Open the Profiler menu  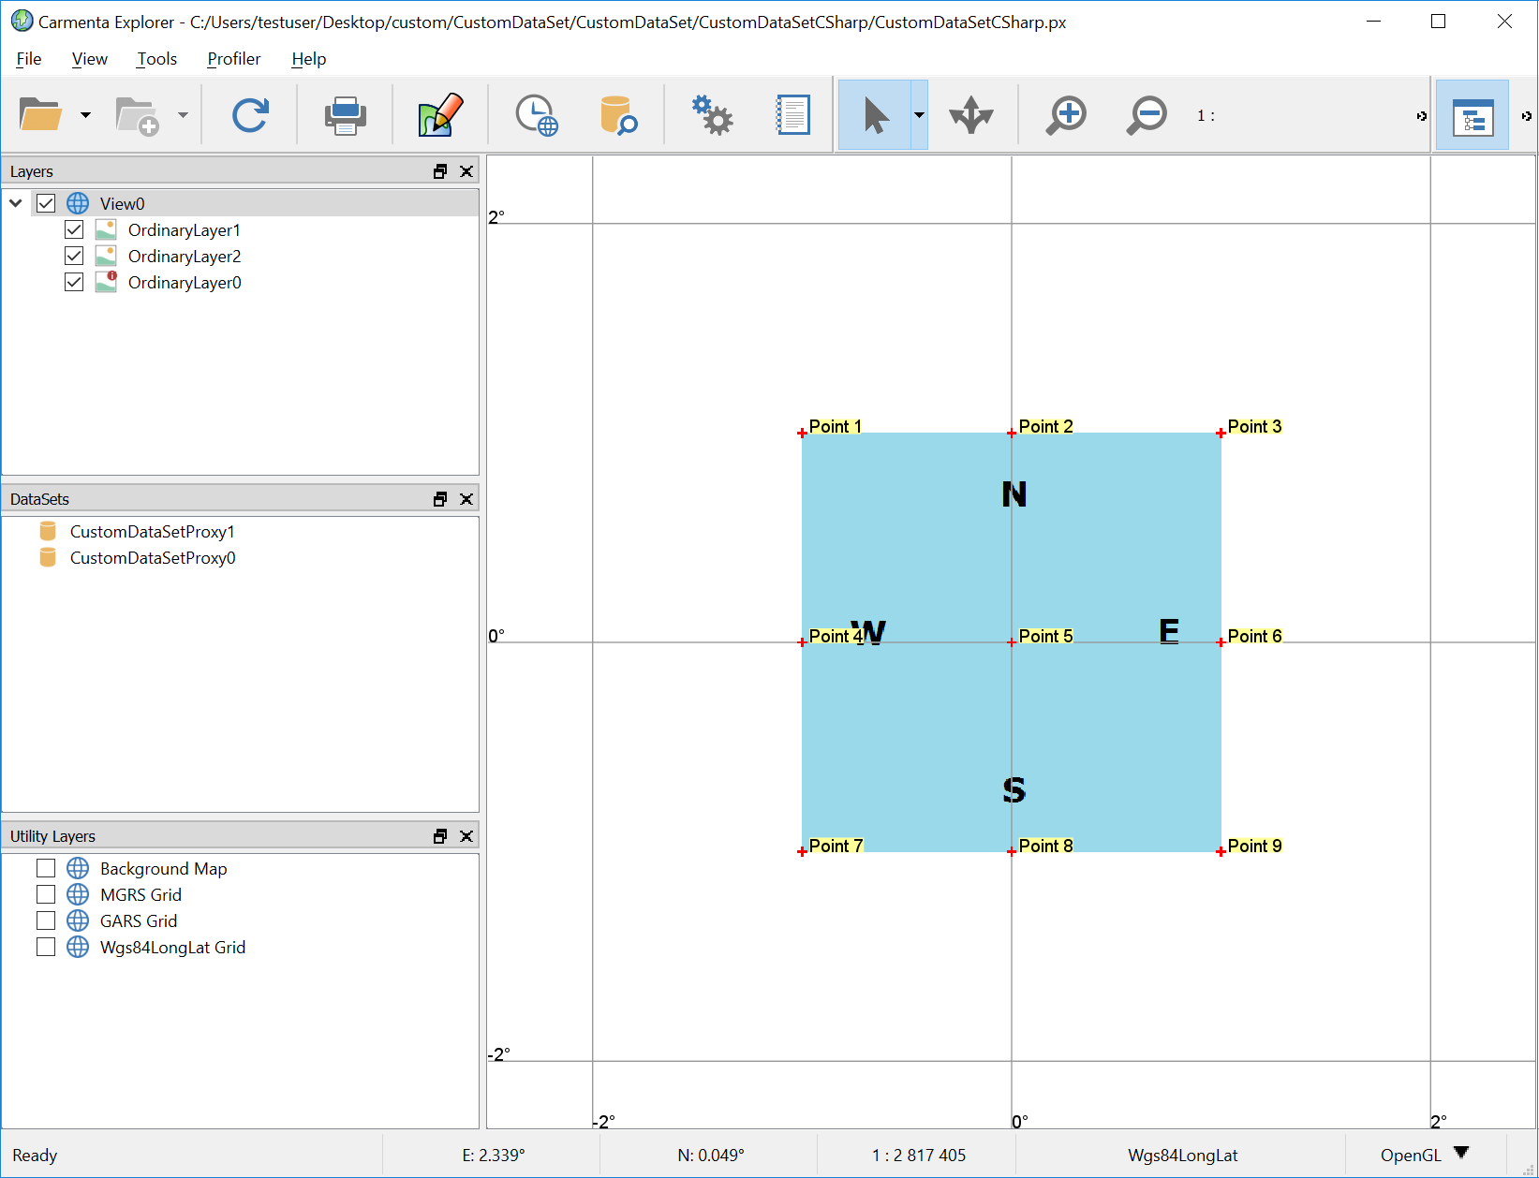click(x=233, y=59)
